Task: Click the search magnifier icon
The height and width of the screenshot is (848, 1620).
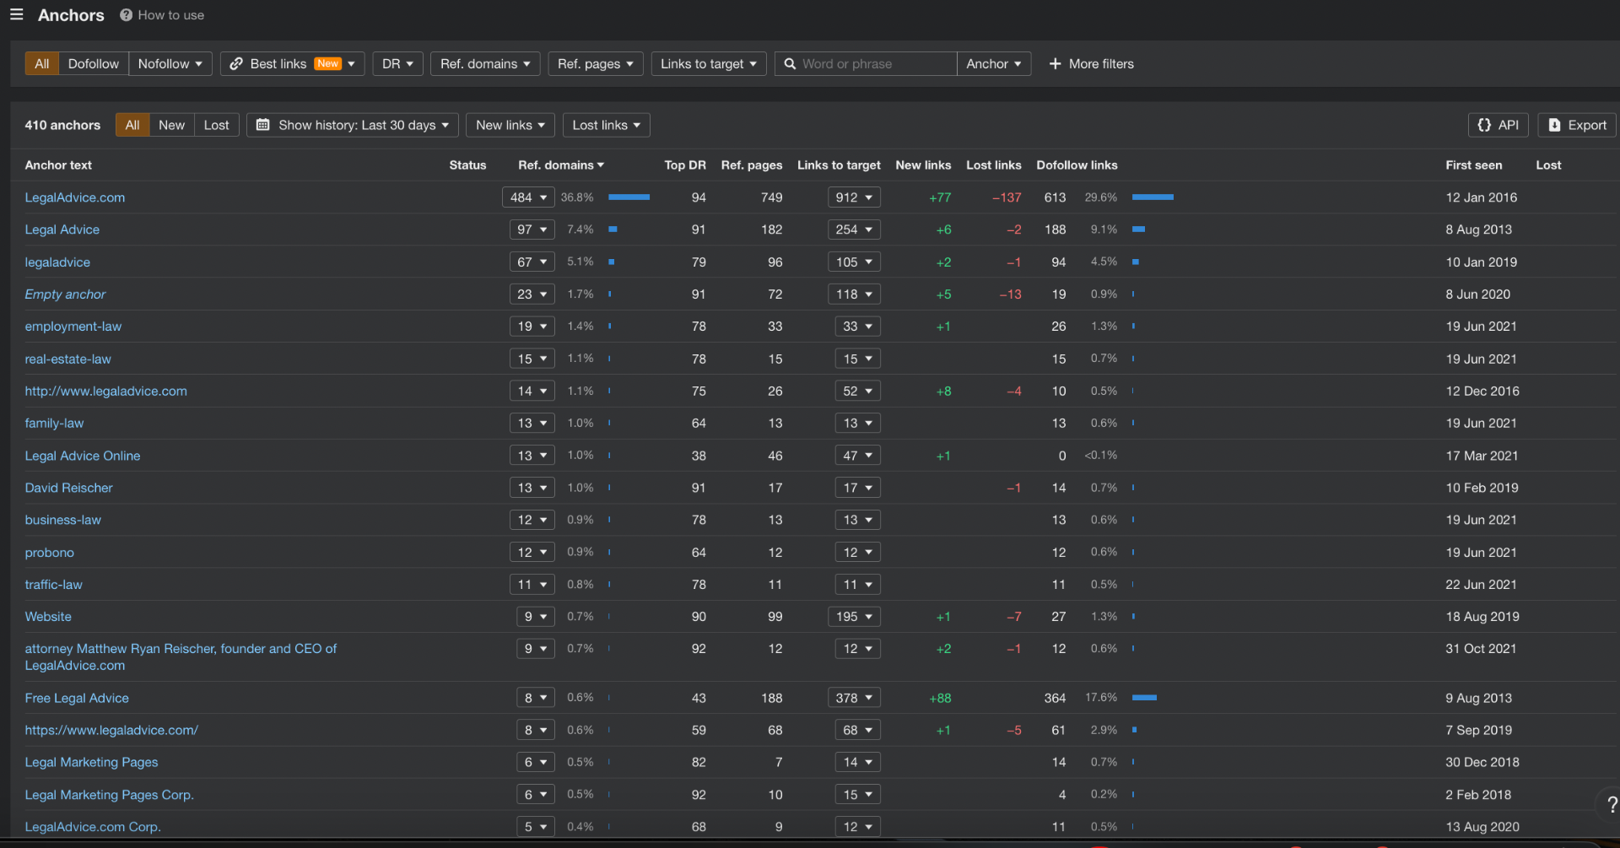Action: point(790,64)
